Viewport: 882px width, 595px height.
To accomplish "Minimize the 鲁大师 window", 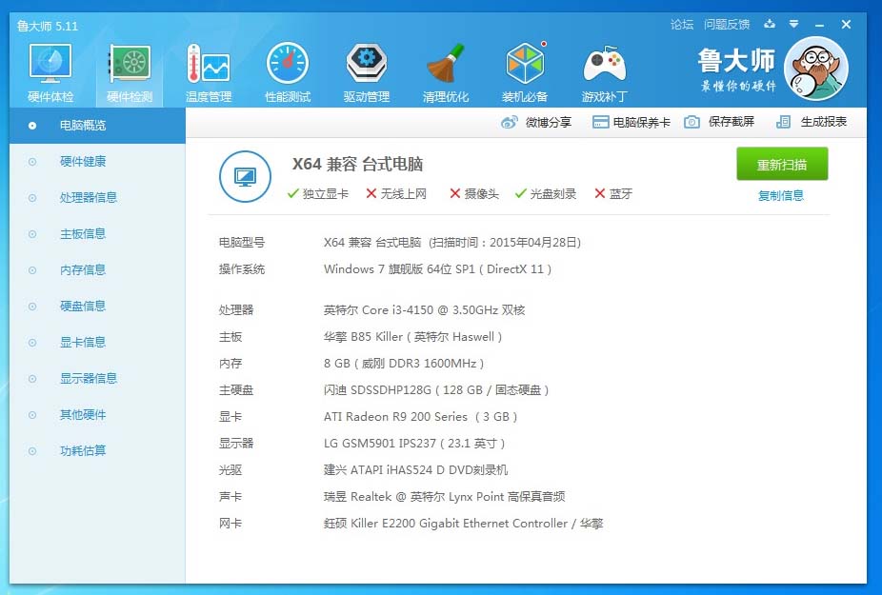I will click(819, 25).
